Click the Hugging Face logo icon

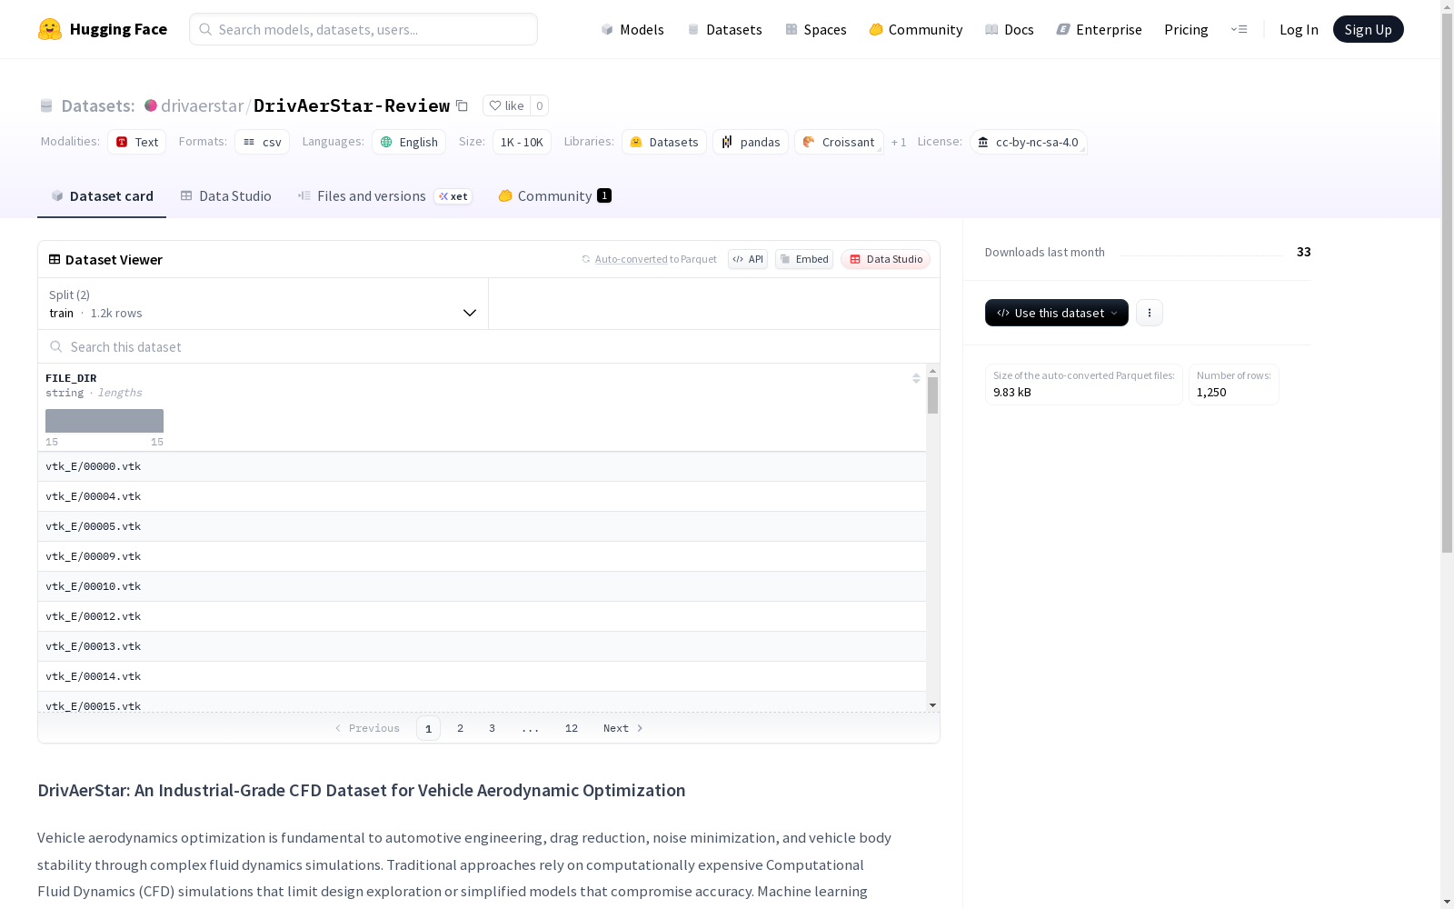pos(50,29)
